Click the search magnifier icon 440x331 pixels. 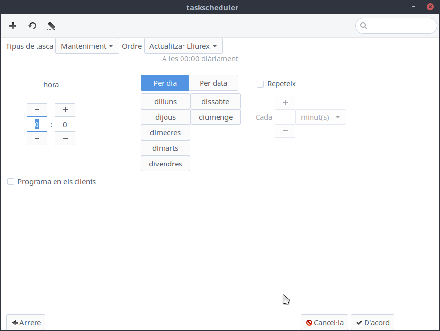364,26
